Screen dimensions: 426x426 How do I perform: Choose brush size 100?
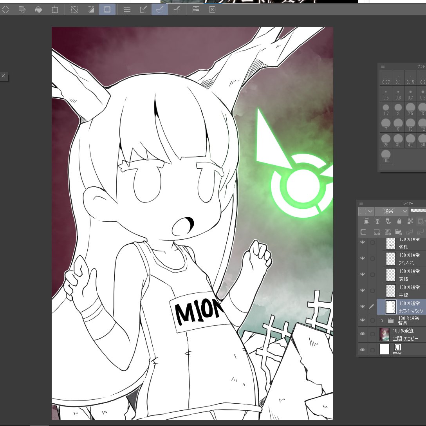(386, 156)
